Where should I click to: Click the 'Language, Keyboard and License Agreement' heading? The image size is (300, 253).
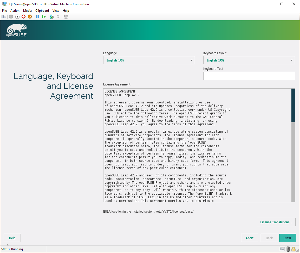tap(53, 86)
